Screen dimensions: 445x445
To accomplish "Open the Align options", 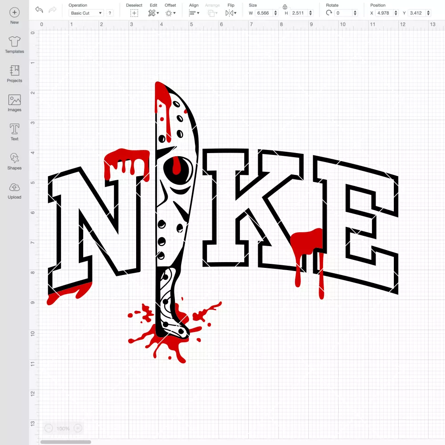I will tap(194, 13).
